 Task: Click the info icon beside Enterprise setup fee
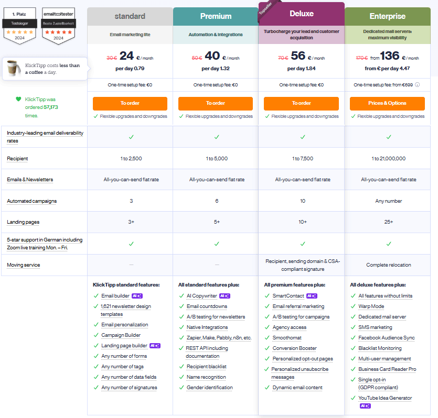[418, 85]
